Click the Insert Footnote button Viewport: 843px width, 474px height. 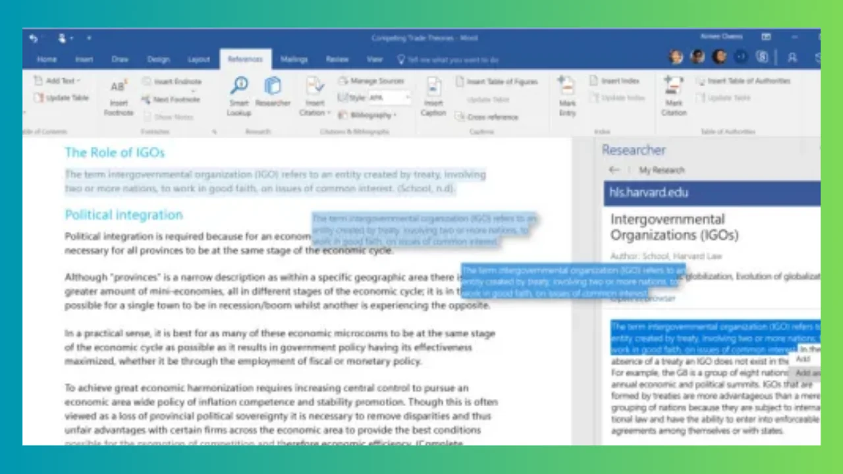pos(119,98)
